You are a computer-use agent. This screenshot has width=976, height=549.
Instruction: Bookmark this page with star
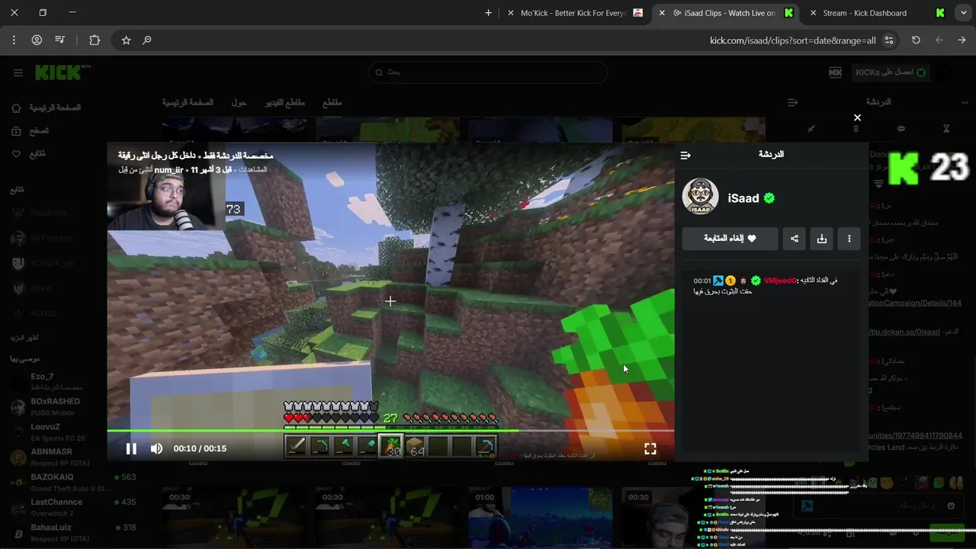(x=127, y=40)
